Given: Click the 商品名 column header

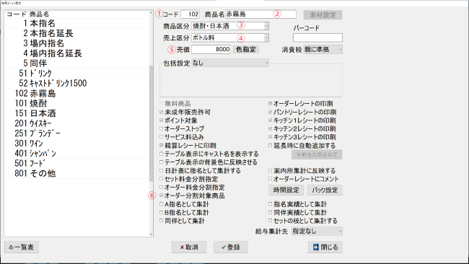Looking at the screenshot, I should coord(39,14).
